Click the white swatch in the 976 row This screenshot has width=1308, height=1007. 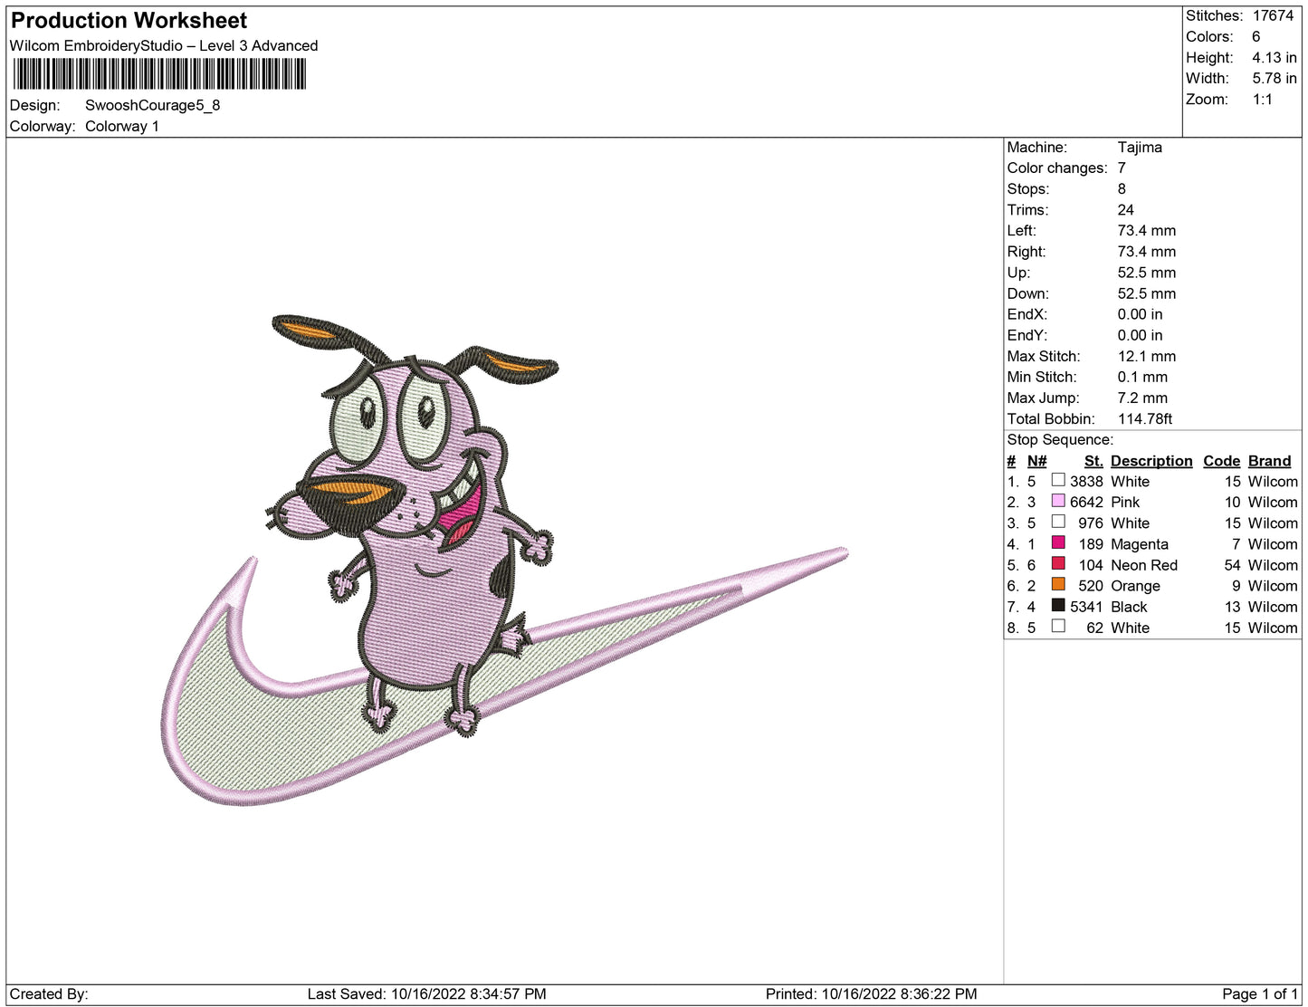[1058, 522]
